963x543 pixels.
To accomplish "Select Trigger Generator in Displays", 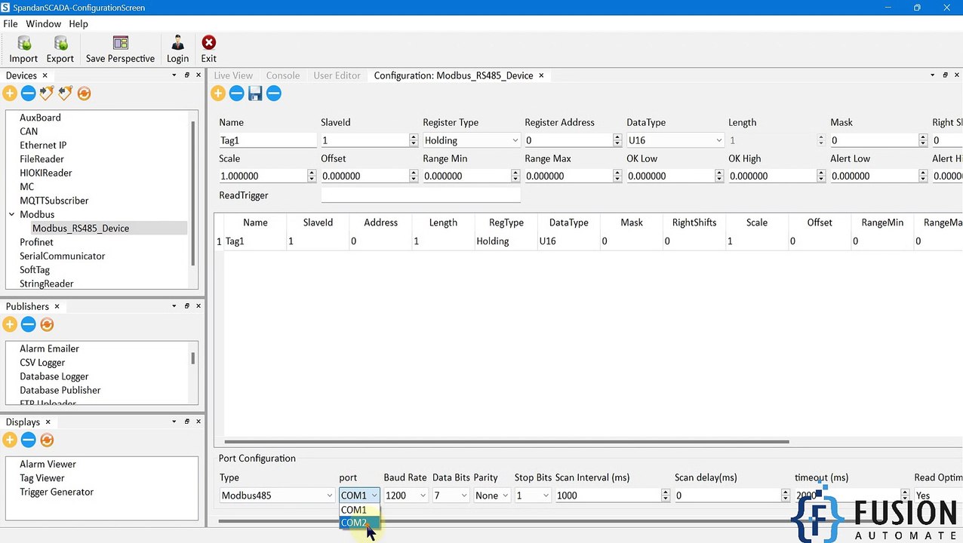I will (57, 492).
